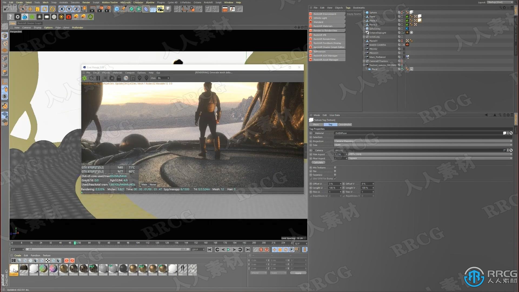Click the Apply coordinates button
Viewport: 519px width, 292px height.
pyautogui.click(x=298, y=273)
